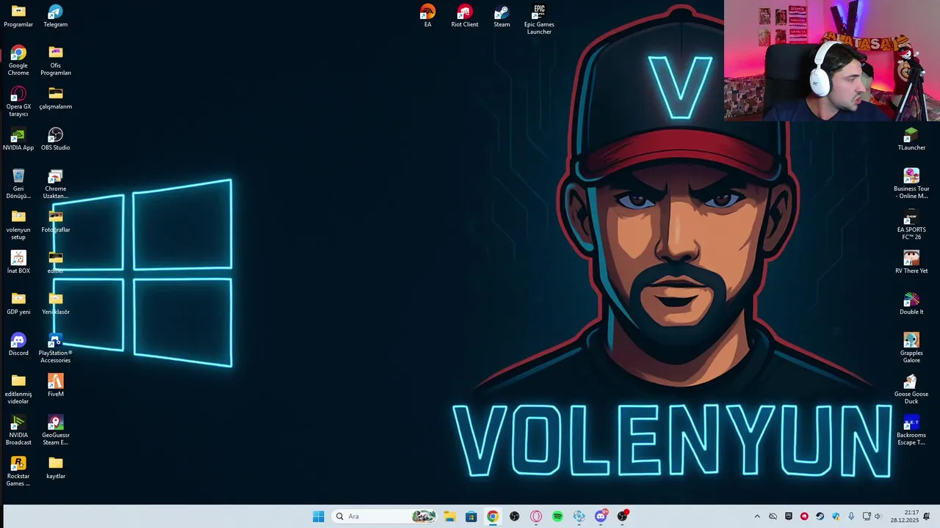Screen dimensions: 940x528
Task: Open the Backrooms Escape Together shortcut
Action: point(911,430)
